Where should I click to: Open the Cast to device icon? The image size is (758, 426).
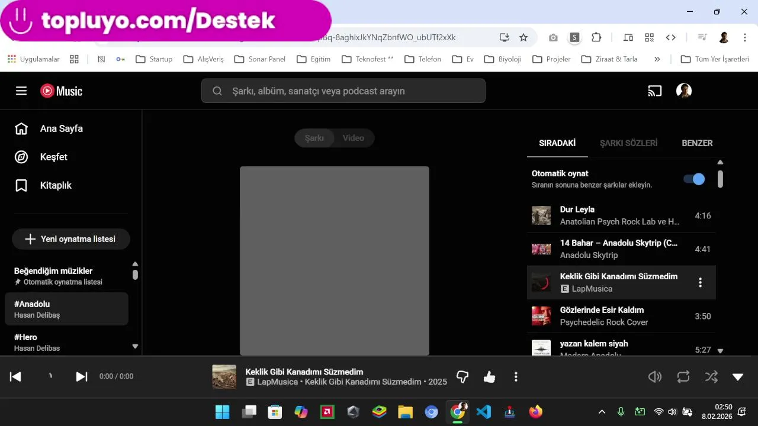coord(654,91)
